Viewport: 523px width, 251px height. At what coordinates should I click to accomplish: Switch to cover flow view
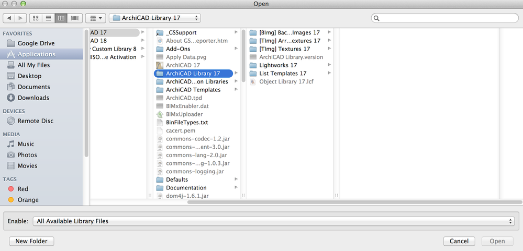(75, 18)
